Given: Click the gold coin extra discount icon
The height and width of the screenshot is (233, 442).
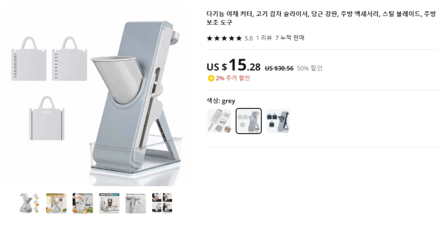Looking at the screenshot, I should (211, 78).
